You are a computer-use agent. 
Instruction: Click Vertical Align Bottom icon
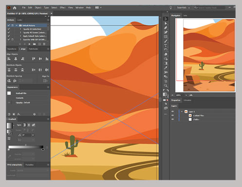tap(47, 59)
